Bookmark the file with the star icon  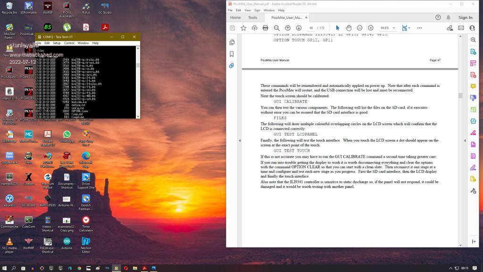point(243,28)
